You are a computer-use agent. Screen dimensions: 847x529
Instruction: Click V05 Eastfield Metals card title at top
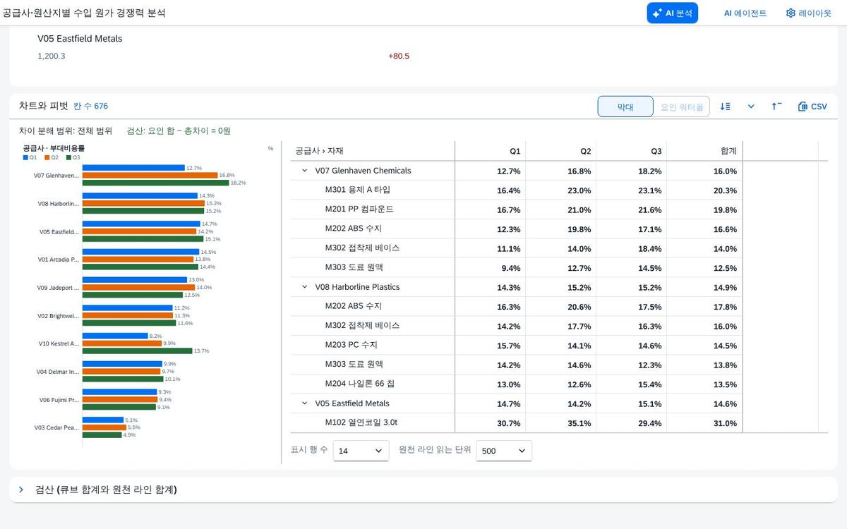coord(80,39)
